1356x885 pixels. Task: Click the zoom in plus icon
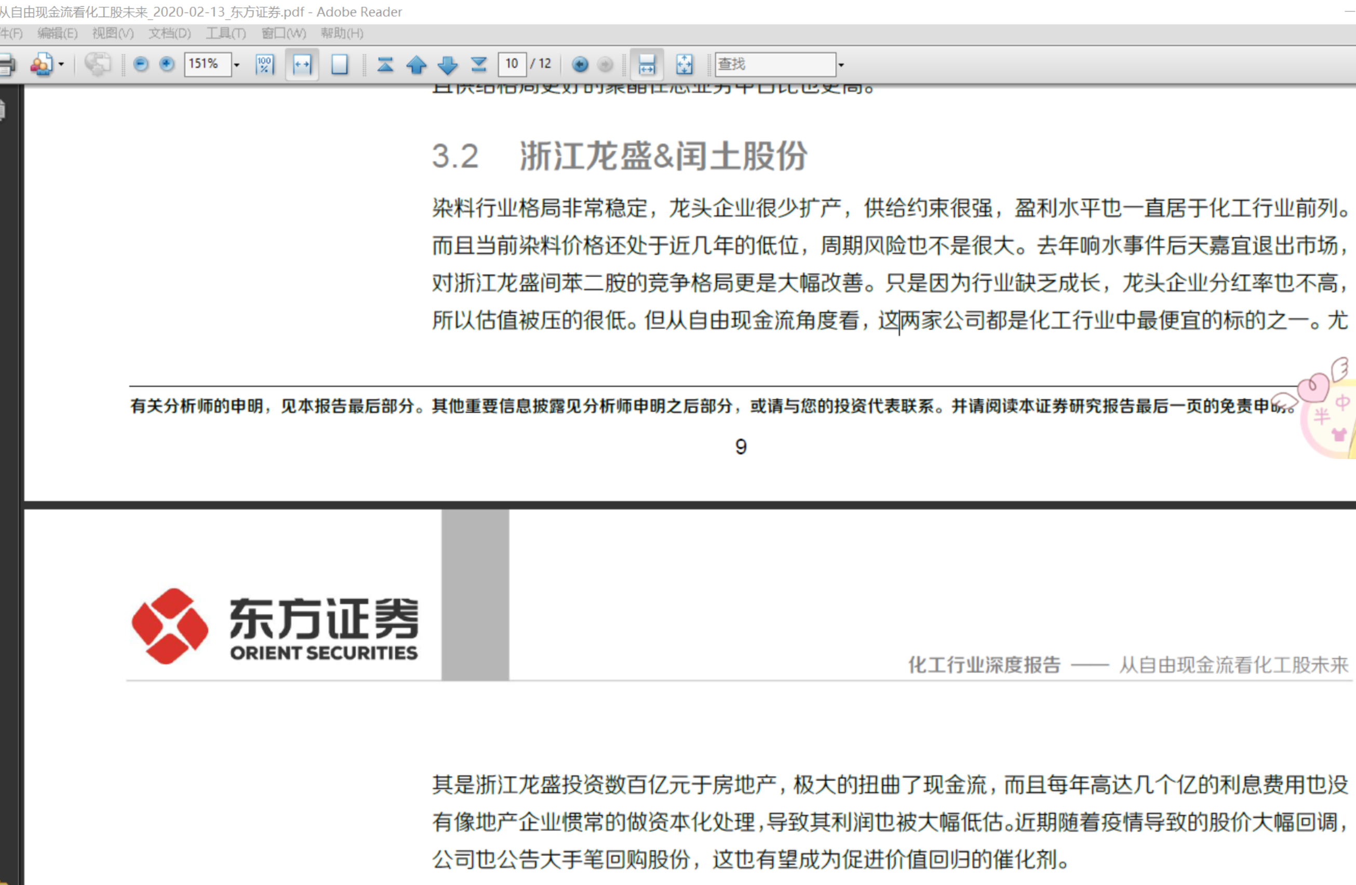[167, 64]
